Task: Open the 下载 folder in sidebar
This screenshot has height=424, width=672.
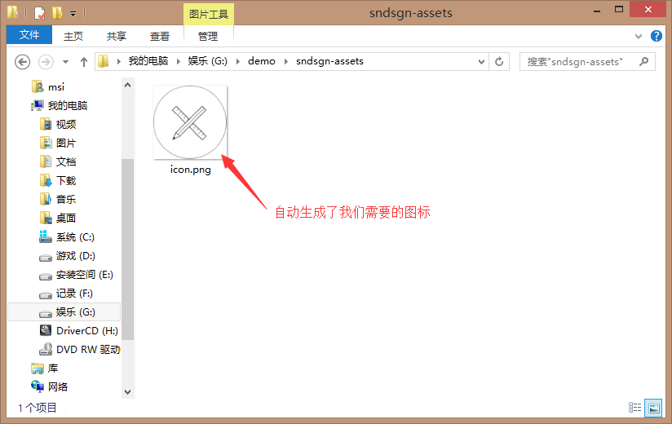Action: (x=66, y=181)
